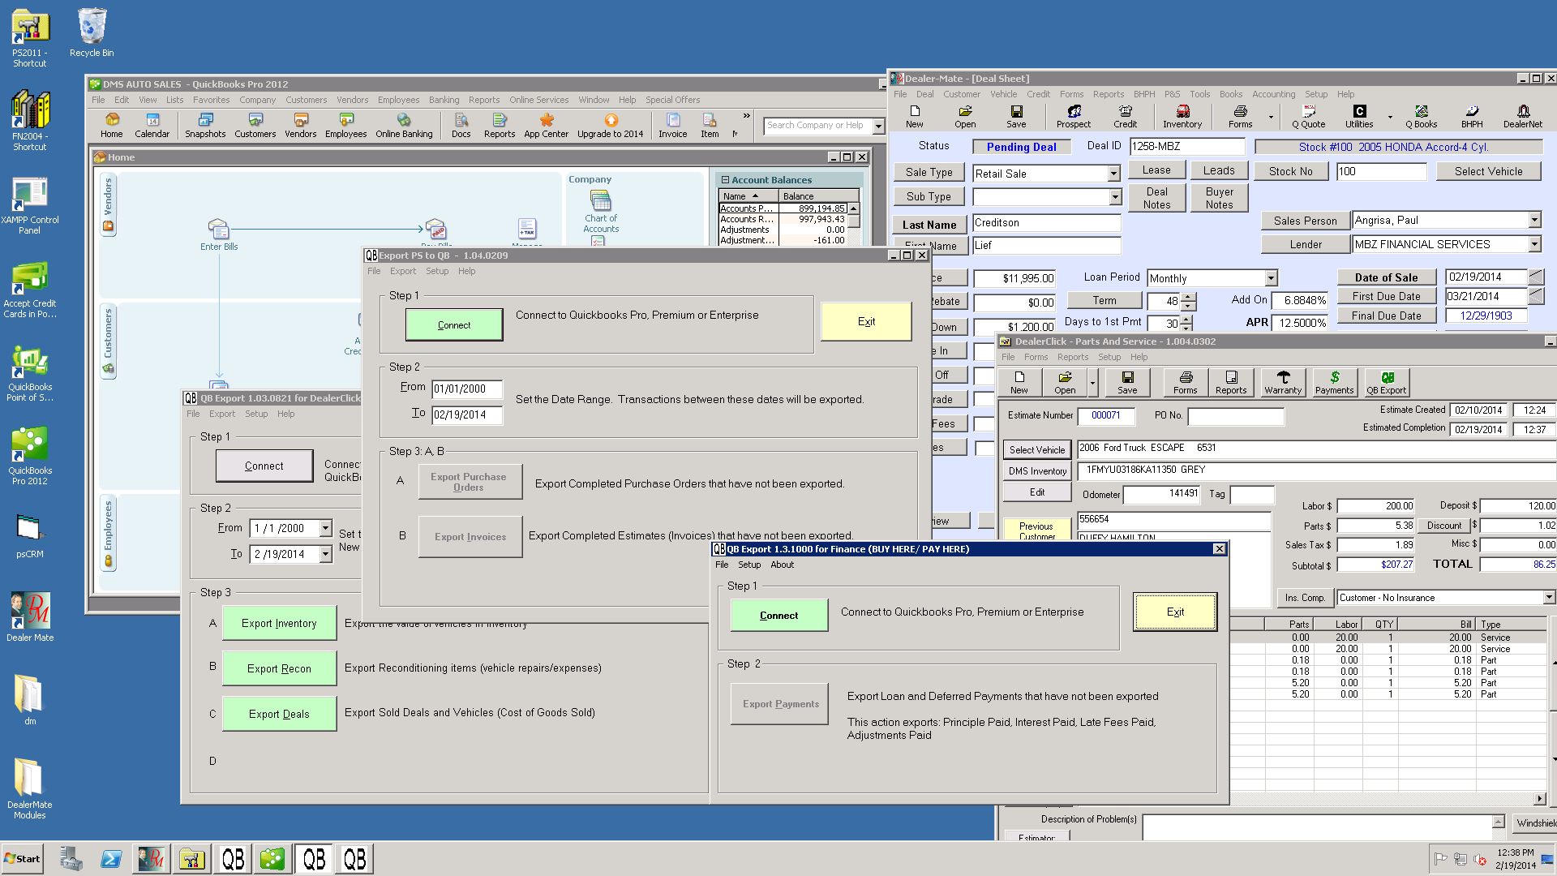
Task: Expand the Loan Period dropdown
Action: click(x=1271, y=278)
